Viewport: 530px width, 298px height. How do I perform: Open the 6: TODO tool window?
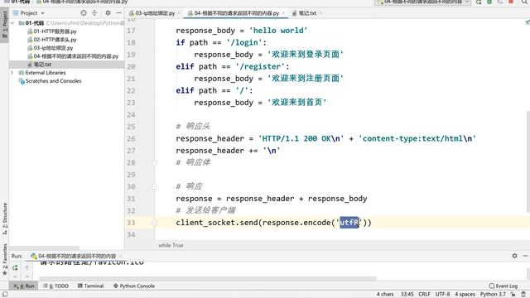coord(56,286)
